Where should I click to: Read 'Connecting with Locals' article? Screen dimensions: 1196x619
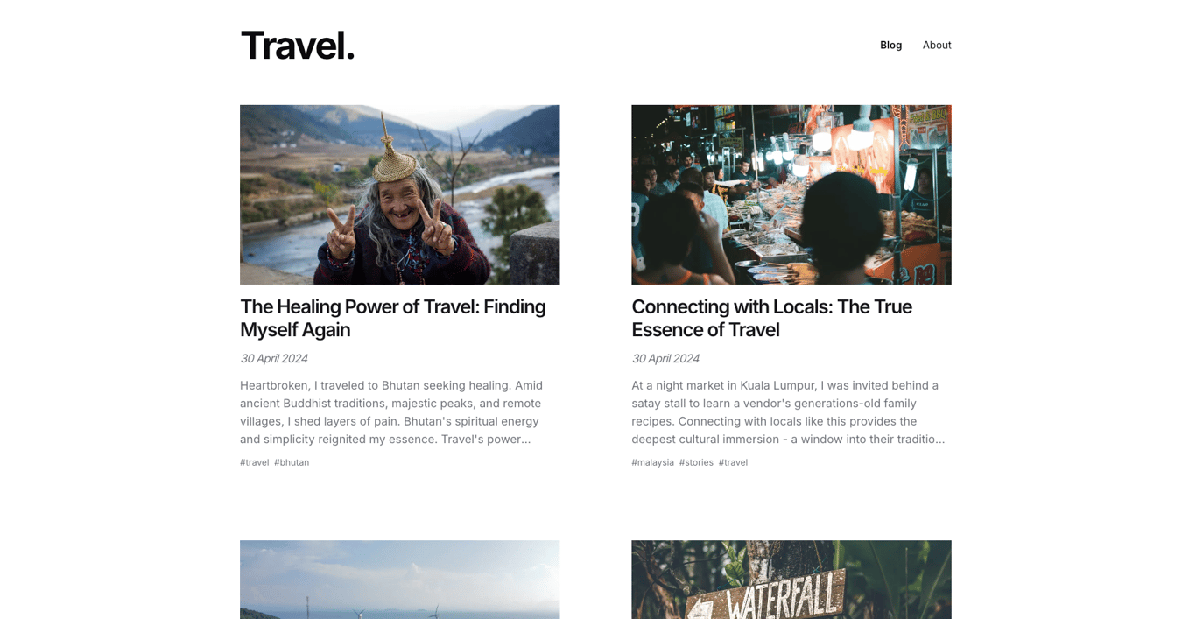point(771,318)
